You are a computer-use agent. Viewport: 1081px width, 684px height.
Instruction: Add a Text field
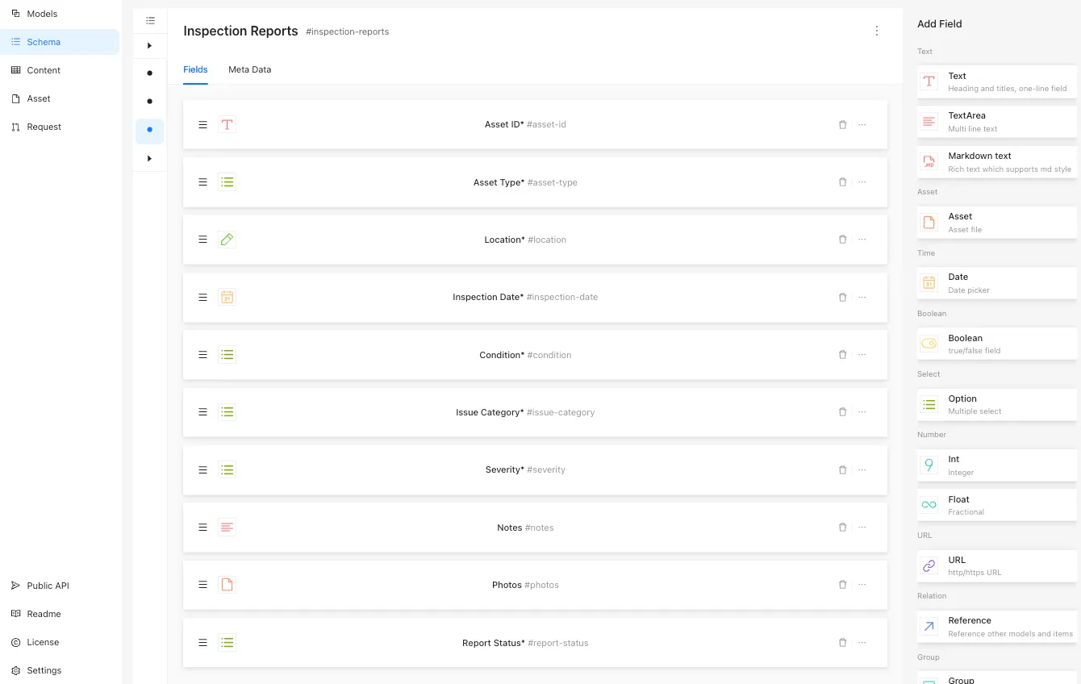click(x=997, y=81)
